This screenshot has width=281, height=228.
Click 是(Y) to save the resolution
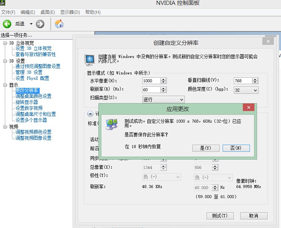pyautogui.click(x=206, y=148)
